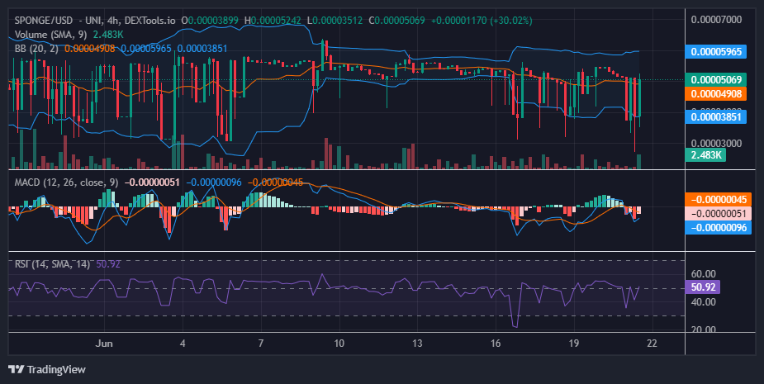This screenshot has width=764, height=384.
Task: Click the 0.00004908 value in BB legend
Action: [90, 49]
